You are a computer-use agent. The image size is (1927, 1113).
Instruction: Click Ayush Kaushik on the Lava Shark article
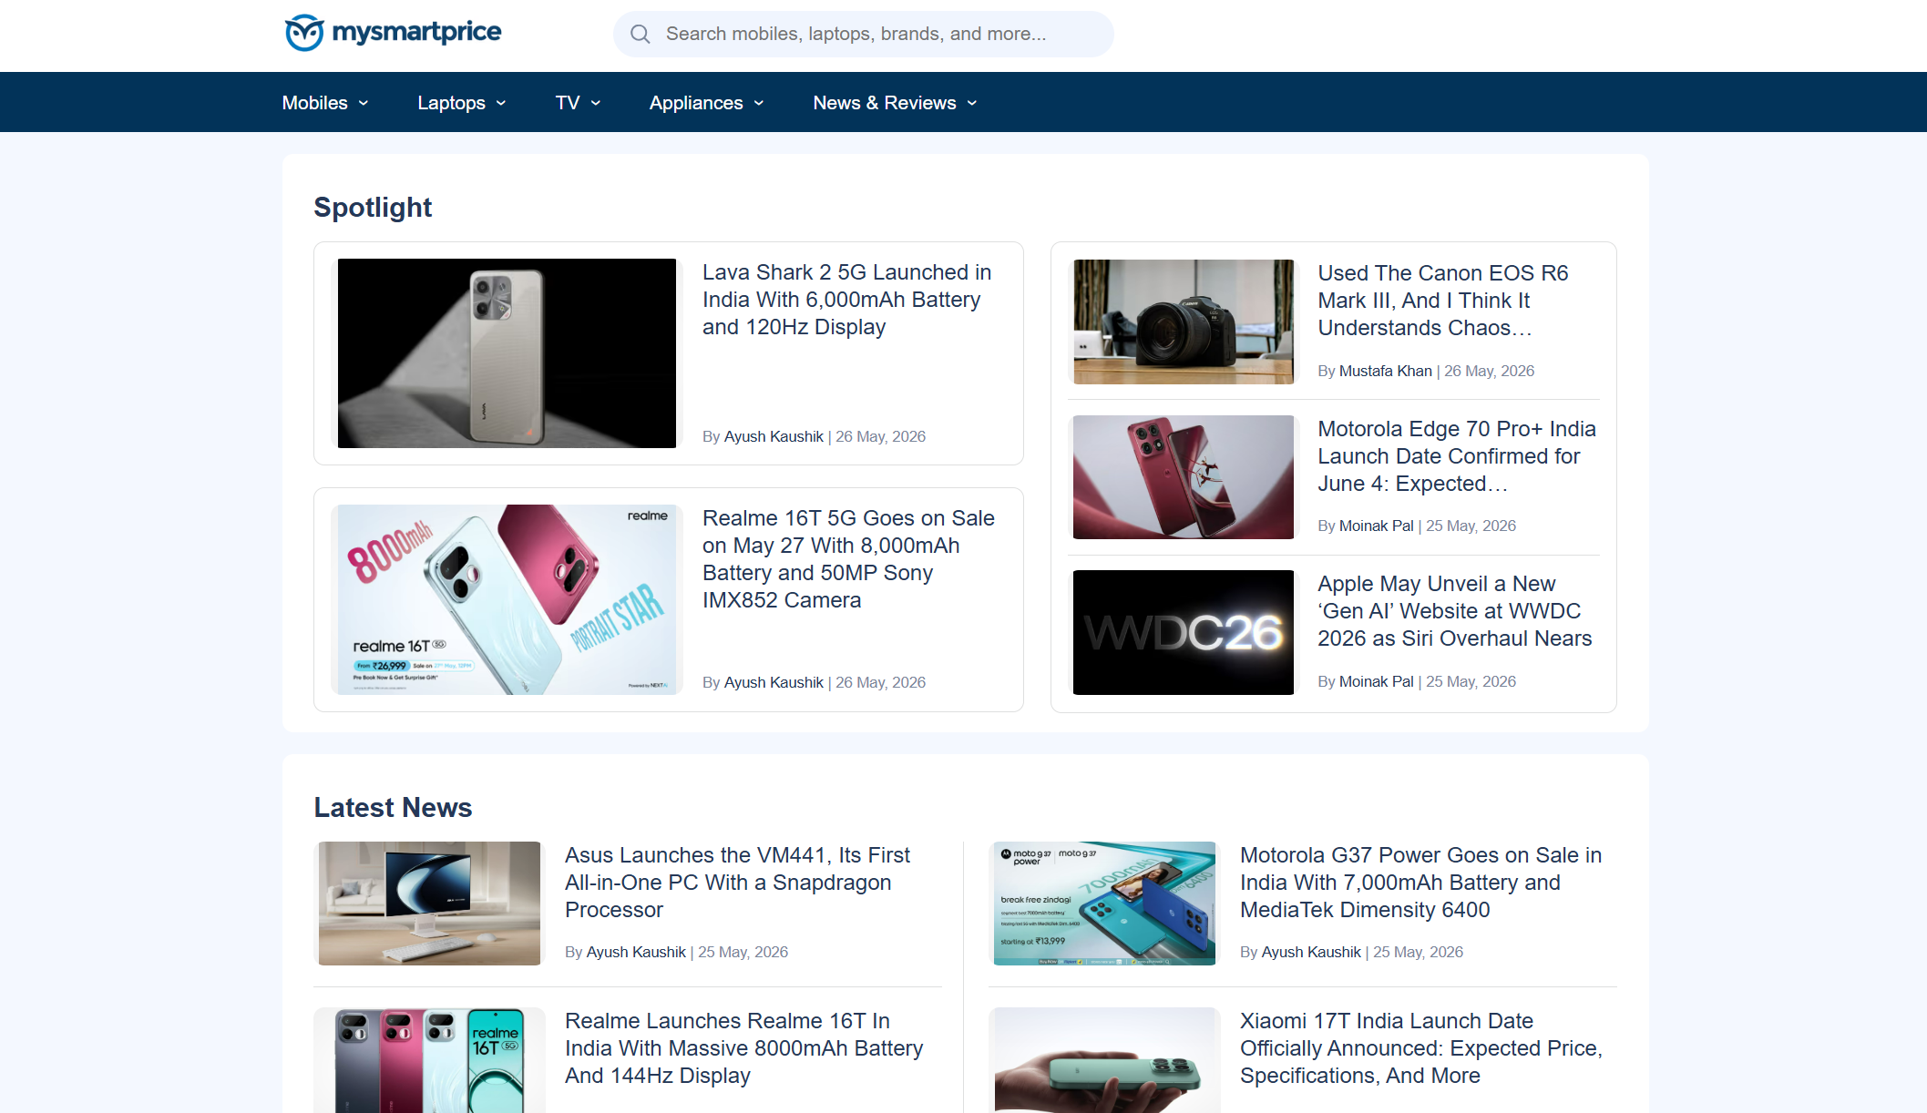tap(774, 436)
